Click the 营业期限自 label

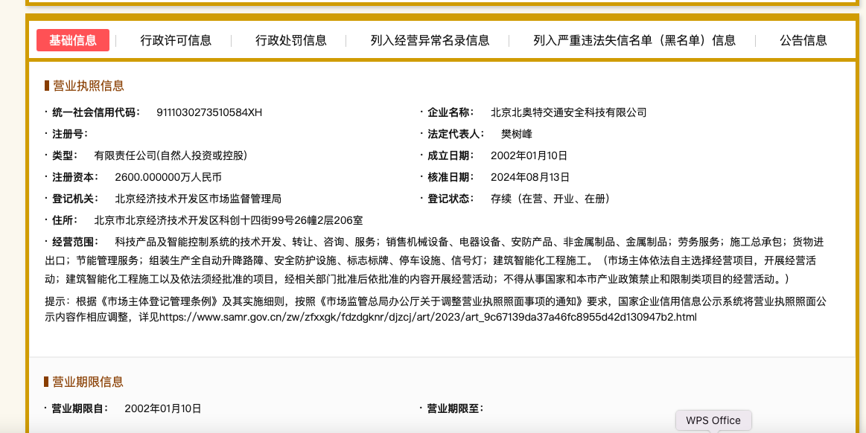80,408
